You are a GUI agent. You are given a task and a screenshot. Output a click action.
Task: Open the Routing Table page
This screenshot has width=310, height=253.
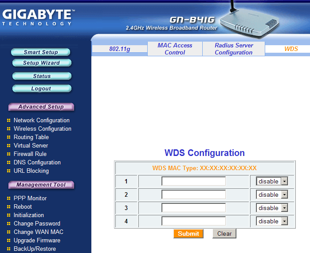click(31, 137)
